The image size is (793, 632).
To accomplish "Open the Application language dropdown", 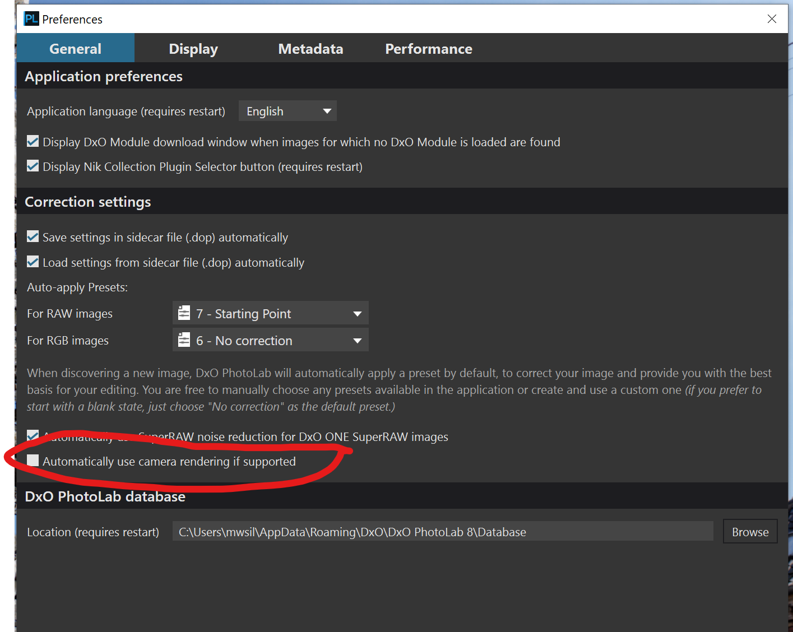I will [x=287, y=111].
